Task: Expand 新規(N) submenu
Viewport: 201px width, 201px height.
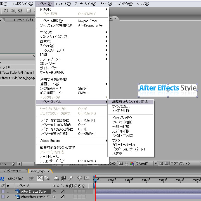Action: pyautogui.click(x=72, y=9)
